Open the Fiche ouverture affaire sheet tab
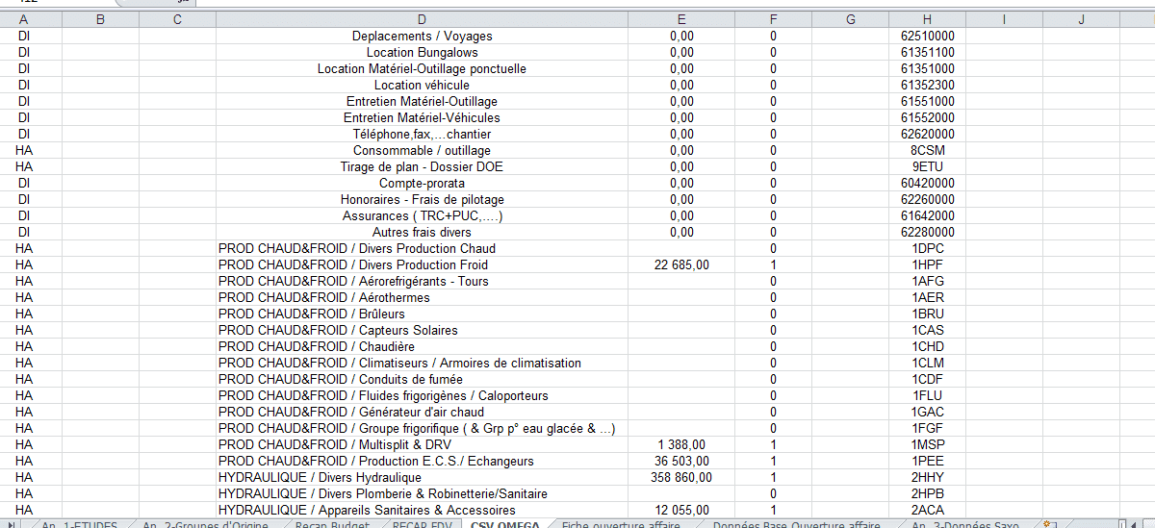 click(x=621, y=525)
